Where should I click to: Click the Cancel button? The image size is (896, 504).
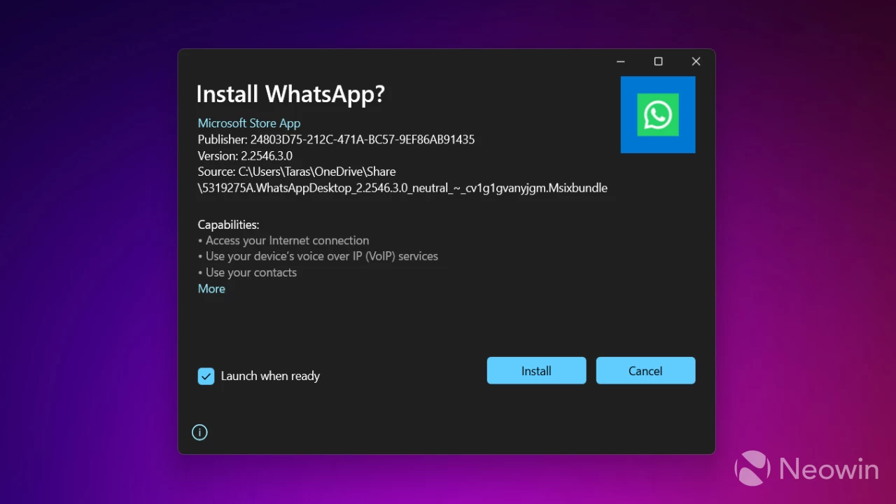(645, 371)
